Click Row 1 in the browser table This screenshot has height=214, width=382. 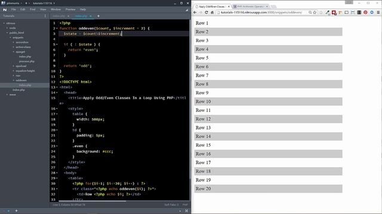click(268, 23)
